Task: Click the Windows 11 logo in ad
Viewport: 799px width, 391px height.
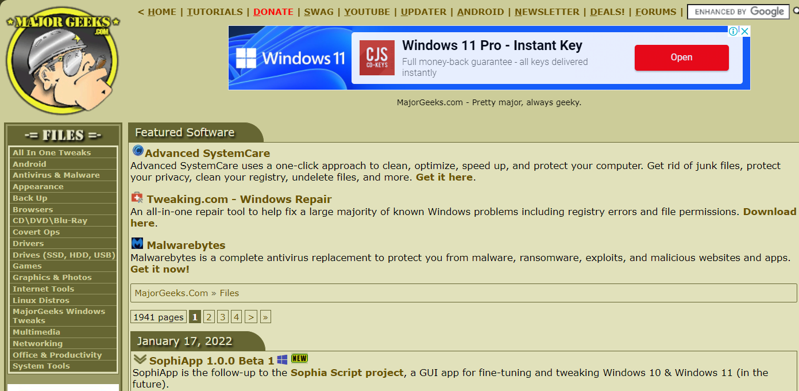Action: tap(290, 58)
